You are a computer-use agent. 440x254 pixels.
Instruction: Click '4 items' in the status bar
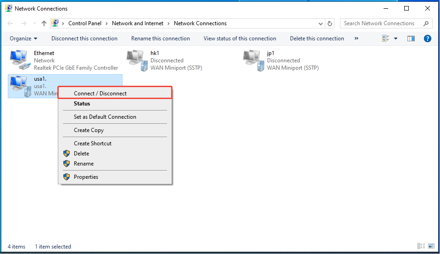(x=16, y=246)
